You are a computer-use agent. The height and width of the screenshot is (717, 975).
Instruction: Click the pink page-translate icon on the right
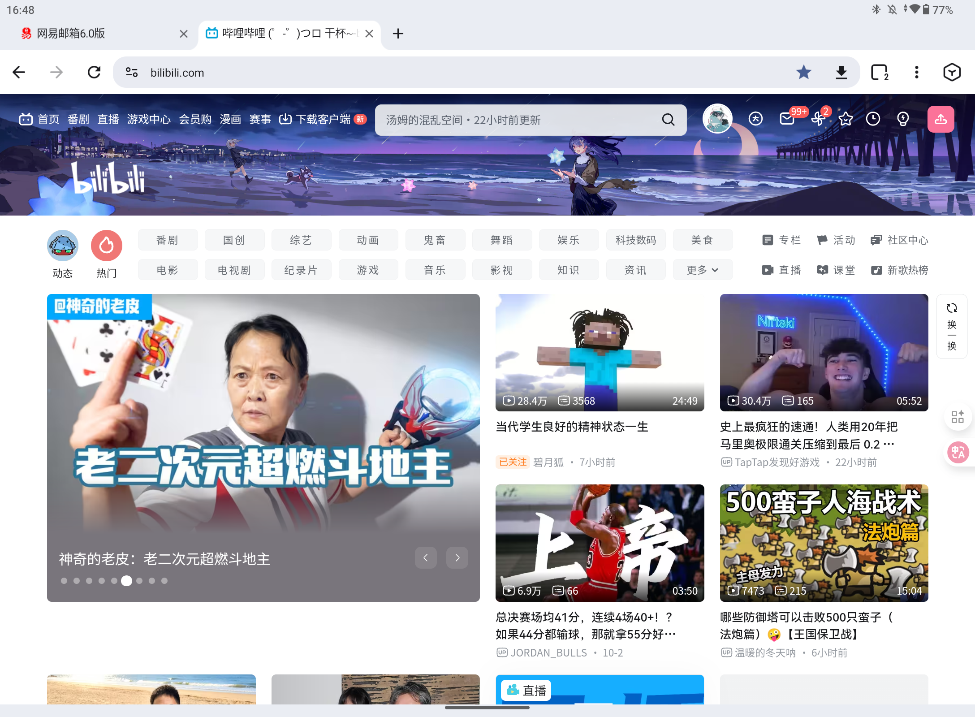(958, 453)
